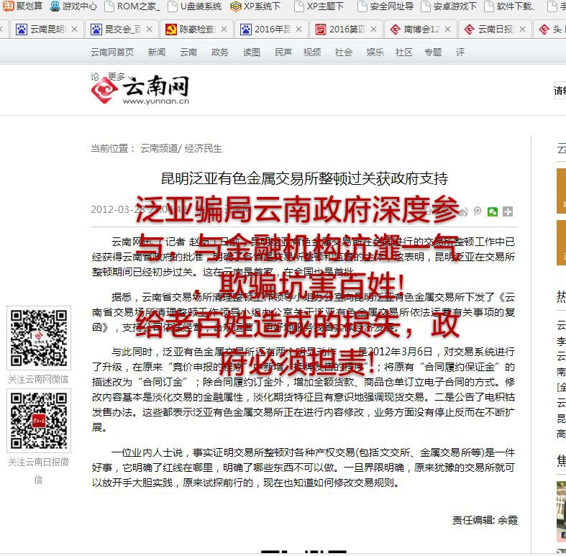Open the XP系统下 bookmark
The image size is (566, 556).
[255, 6]
